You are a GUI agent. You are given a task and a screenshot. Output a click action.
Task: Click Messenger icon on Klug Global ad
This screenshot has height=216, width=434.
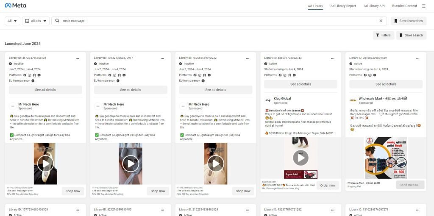coord(294,75)
